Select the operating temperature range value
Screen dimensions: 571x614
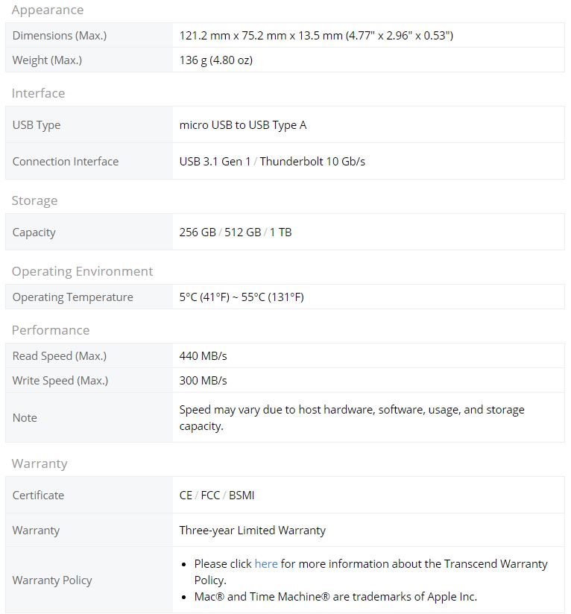tap(242, 297)
